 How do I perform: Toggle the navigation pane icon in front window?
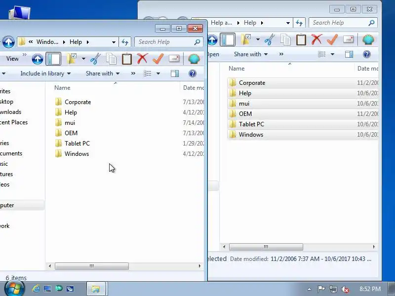53,59
